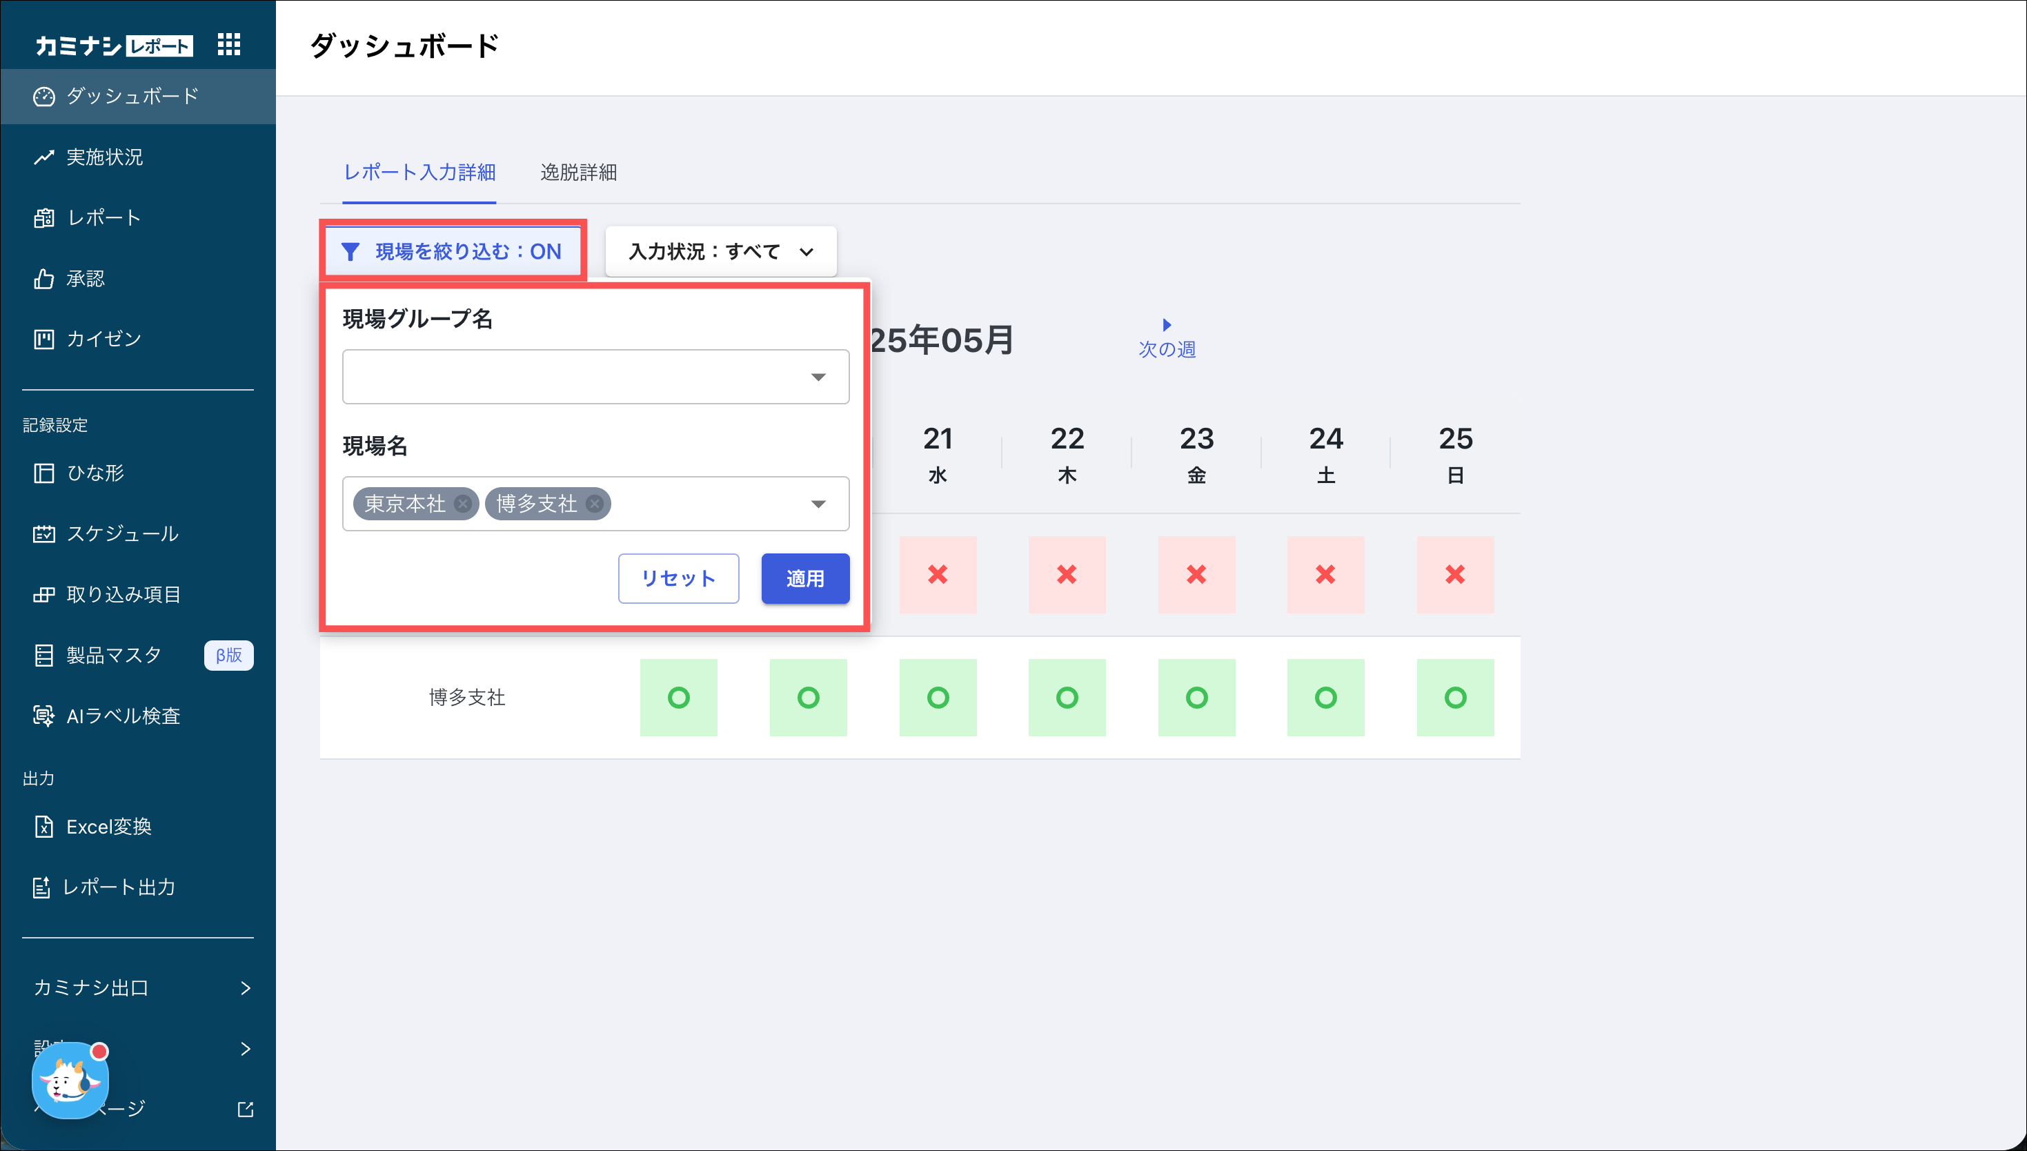2027x1151 pixels.
Task: Select the レポート入力詳細 tab
Action: click(419, 173)
